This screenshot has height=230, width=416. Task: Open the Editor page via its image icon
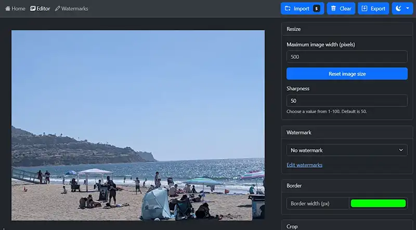(33, 9)
